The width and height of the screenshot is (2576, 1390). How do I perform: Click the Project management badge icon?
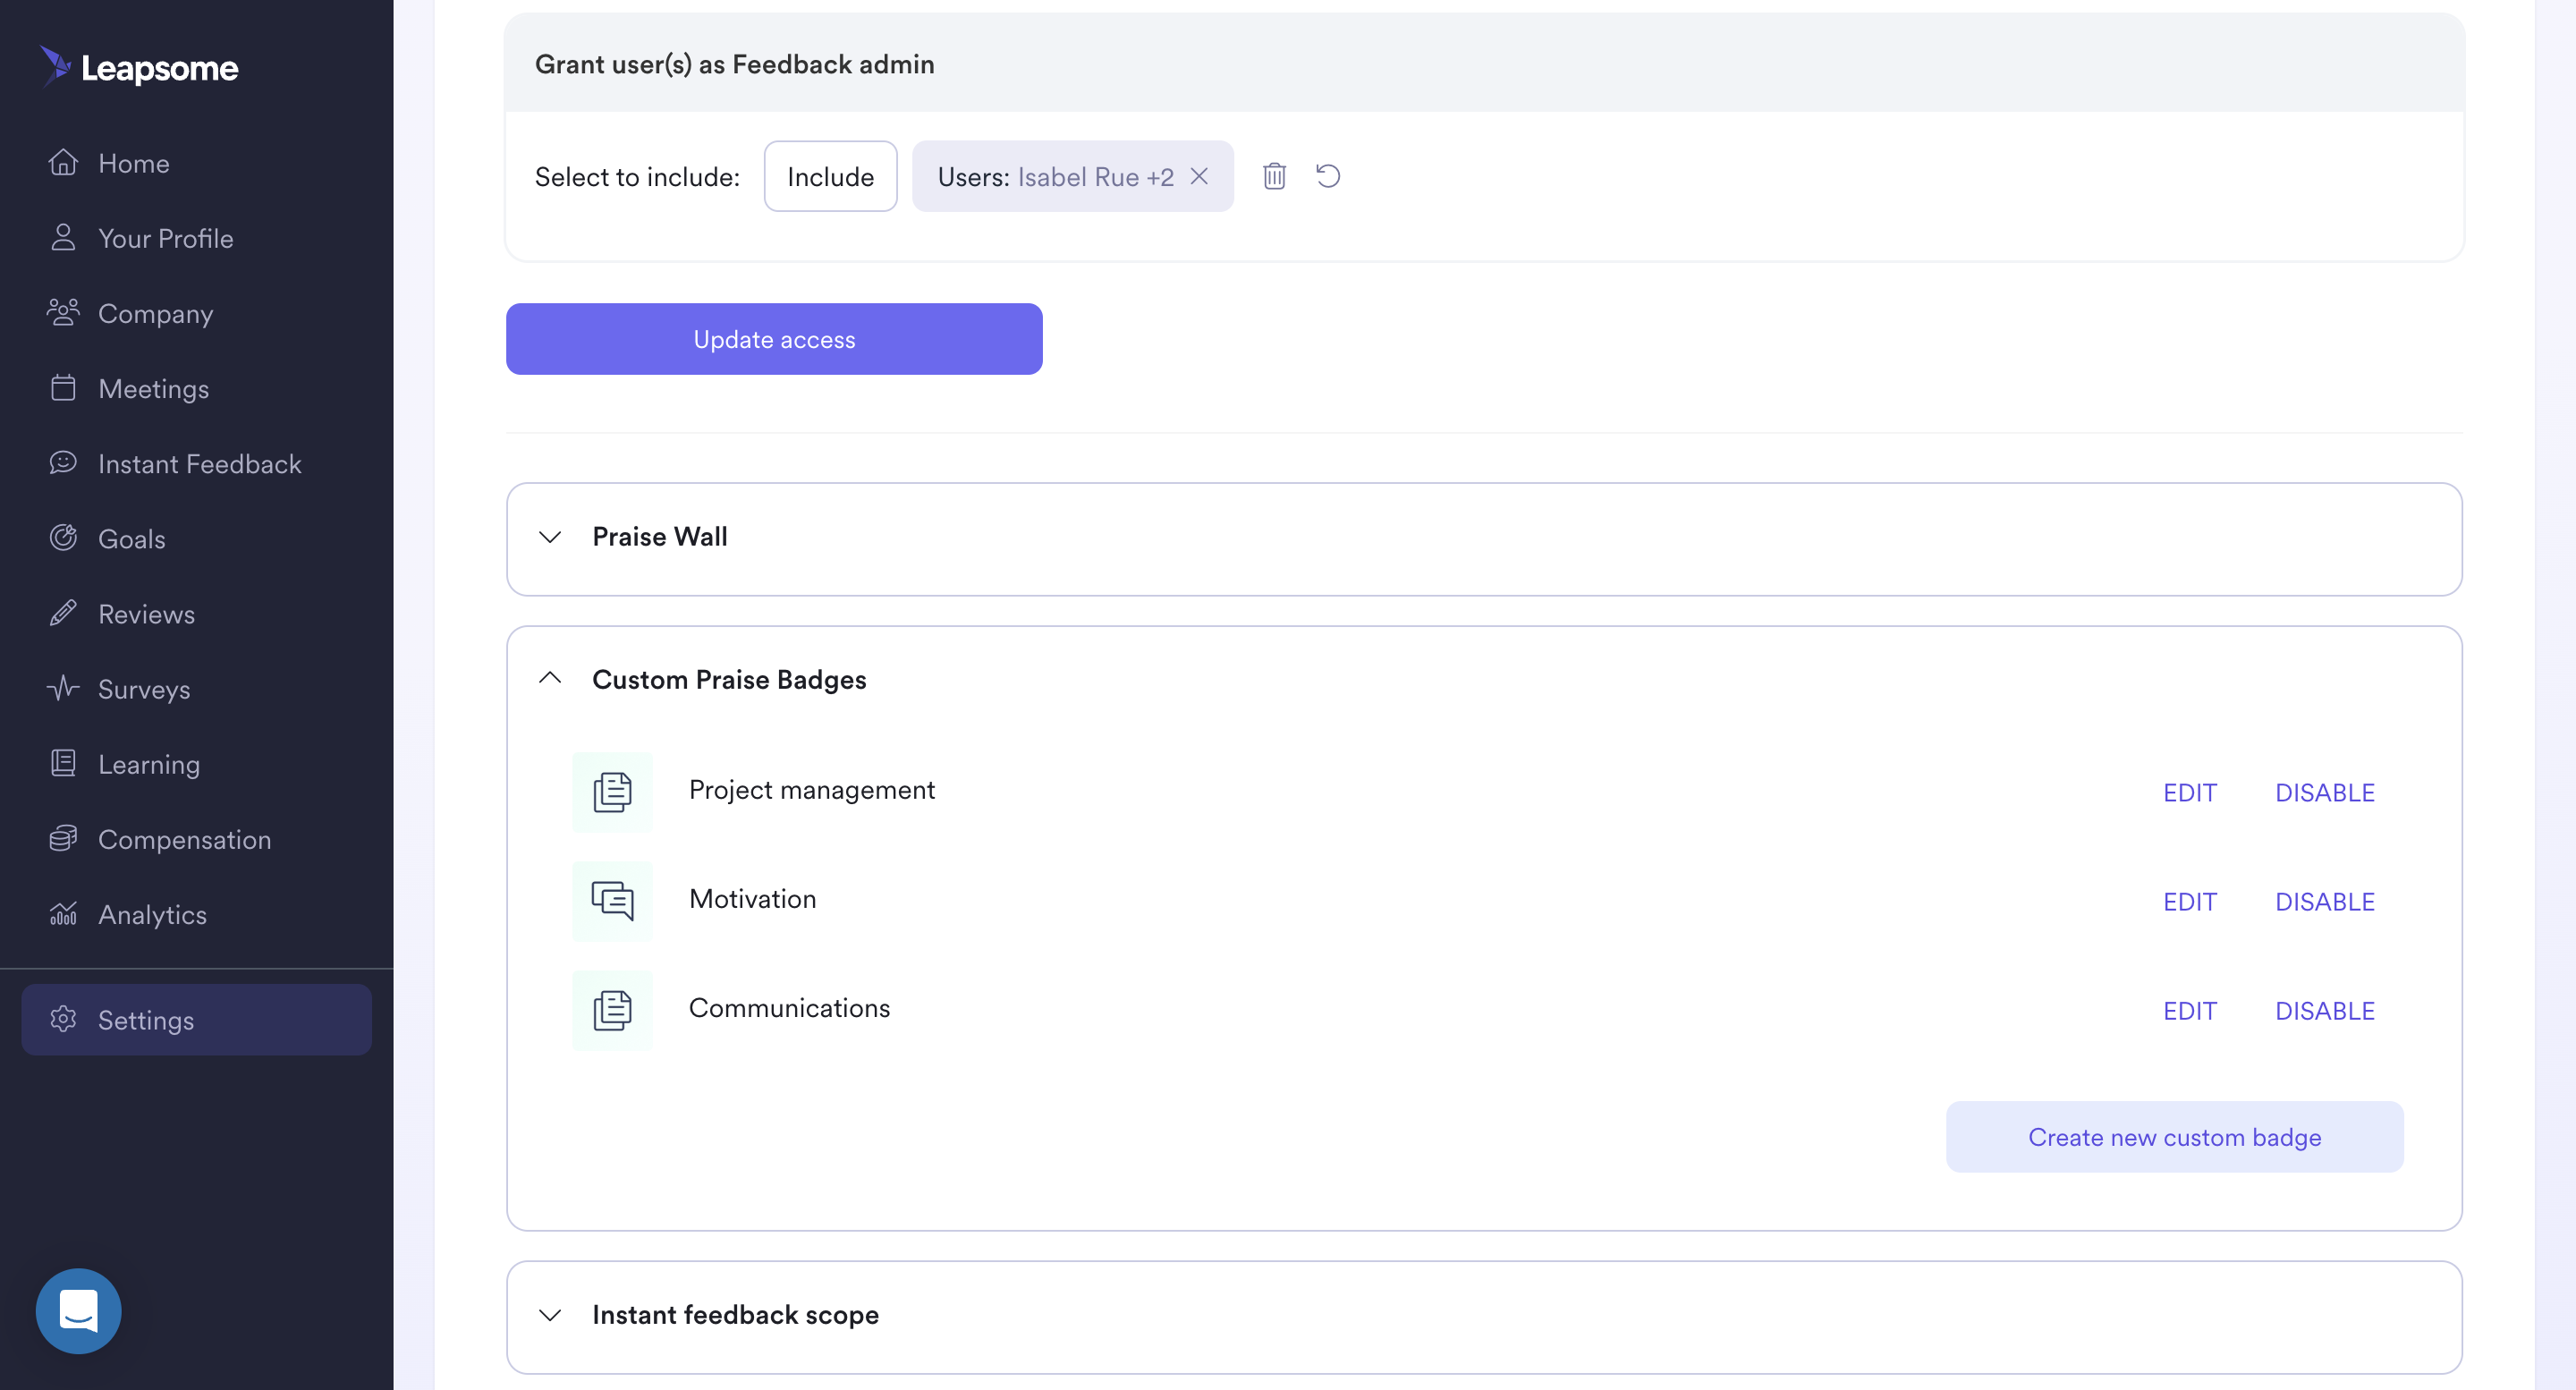pos(612,792)
